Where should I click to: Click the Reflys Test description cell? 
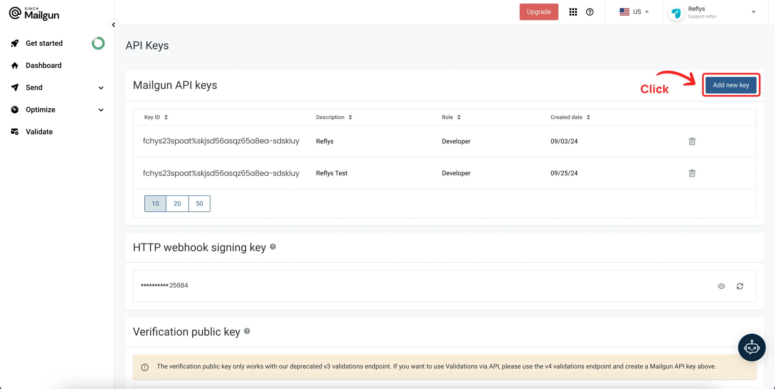click(331, 173)
